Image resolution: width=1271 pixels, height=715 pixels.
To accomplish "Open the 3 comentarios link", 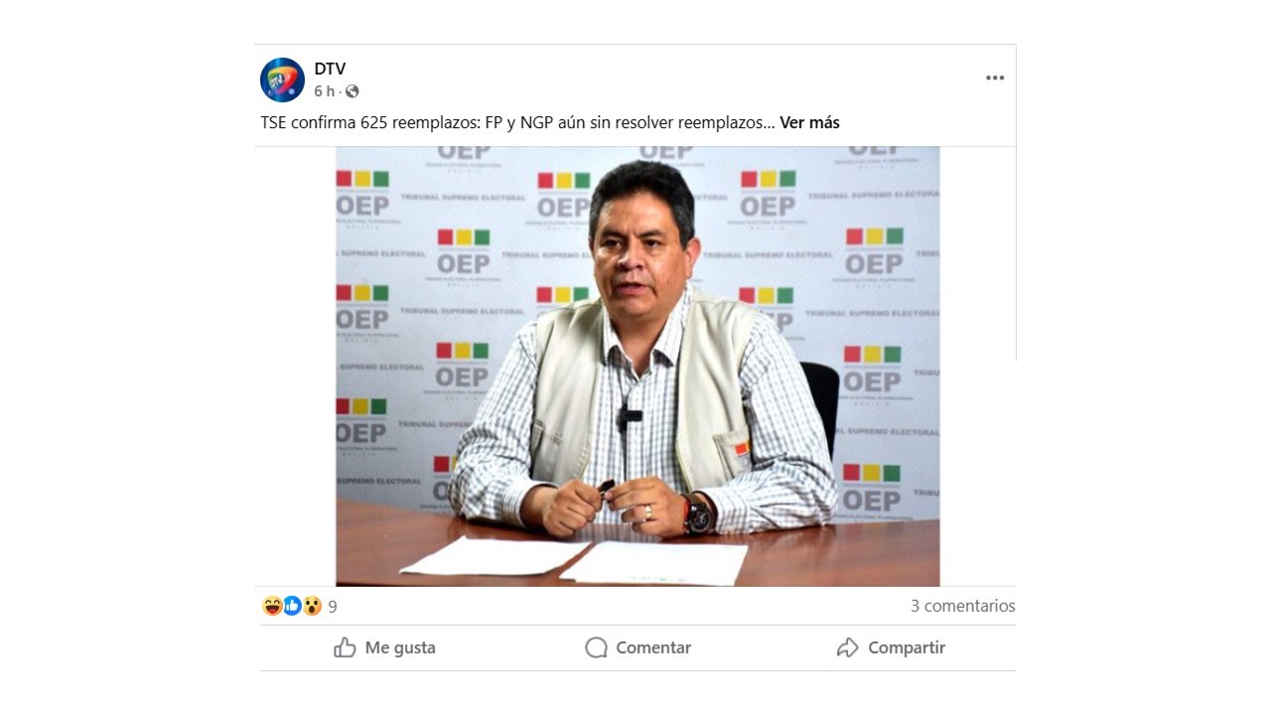I will [962, 605].
